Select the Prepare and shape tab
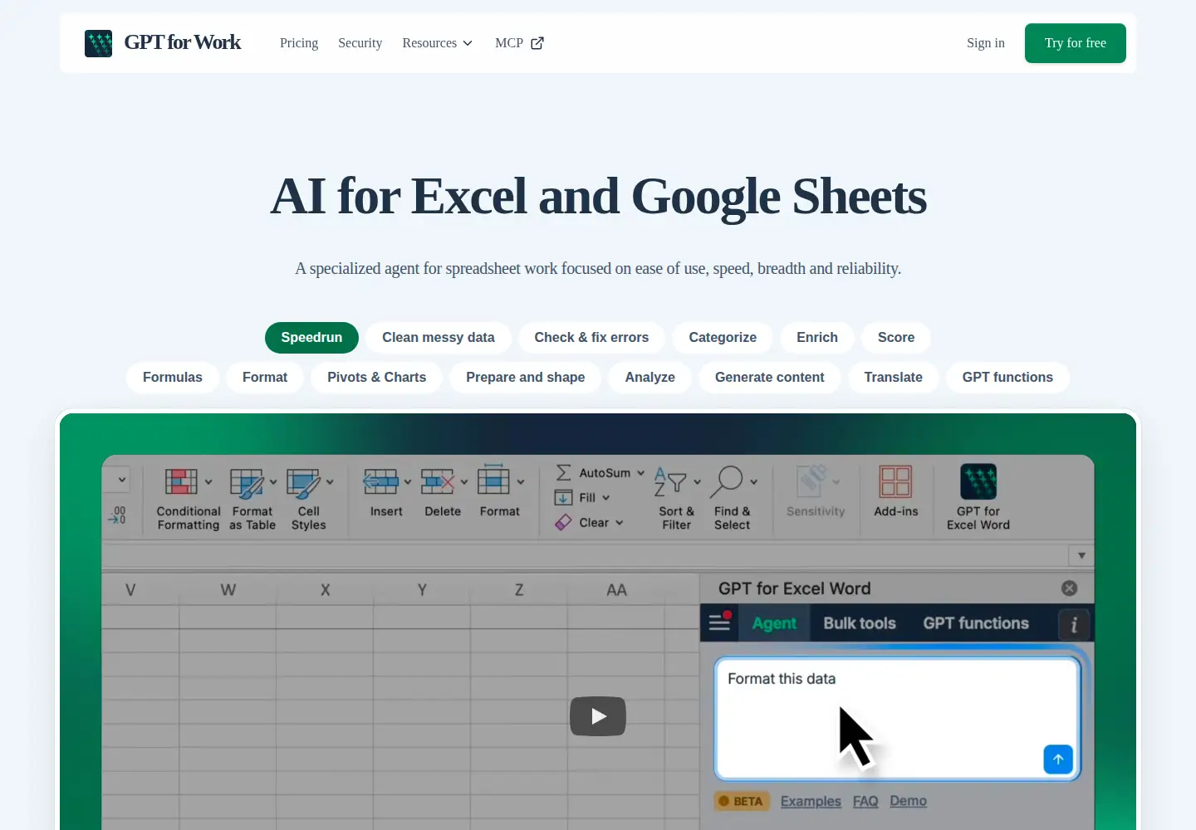 click(x=526, y=378)
